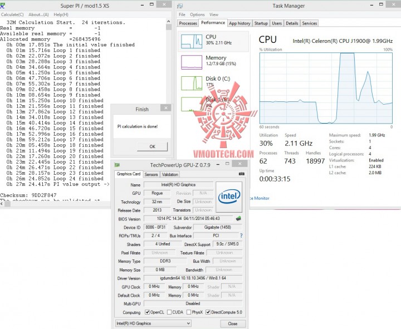Viewport: 401px width, 329px height.
Task: Click the Close button in GPU-Z
Action: pyautogui.click(x=232, y=323)
